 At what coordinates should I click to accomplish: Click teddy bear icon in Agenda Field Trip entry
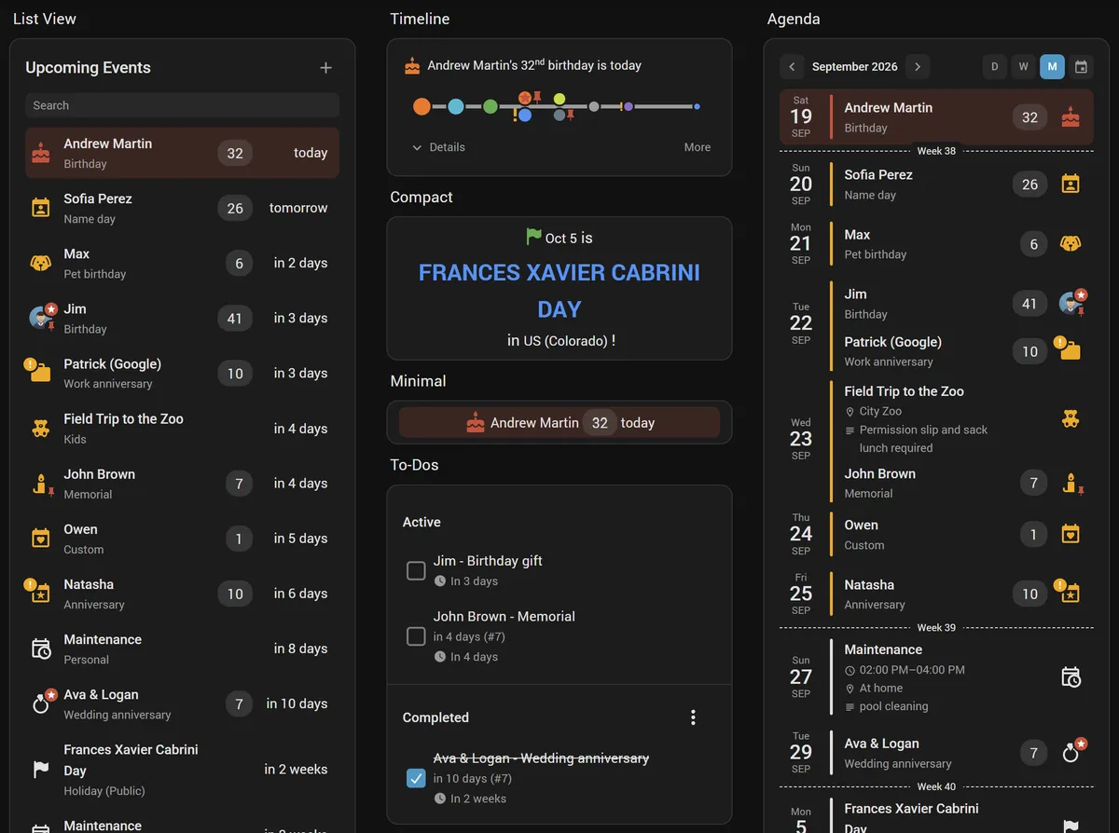[1071, 419]
